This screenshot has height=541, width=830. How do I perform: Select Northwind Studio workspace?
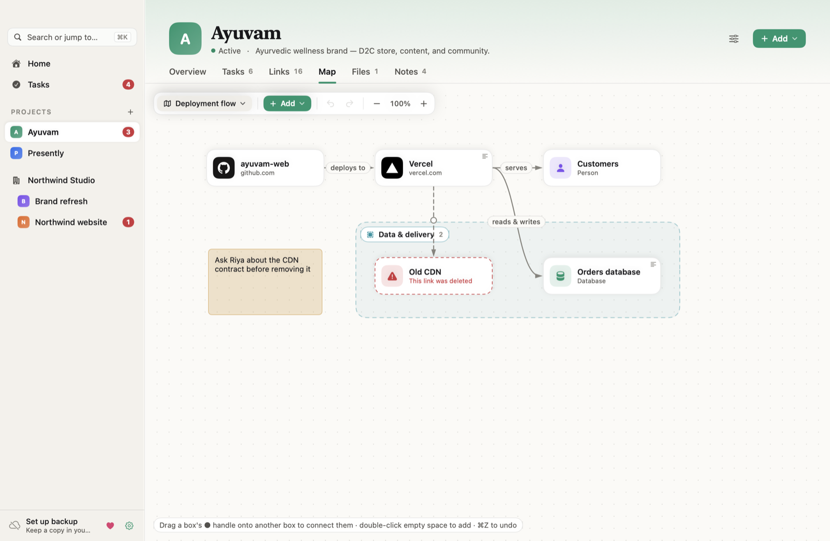[72, 180]
